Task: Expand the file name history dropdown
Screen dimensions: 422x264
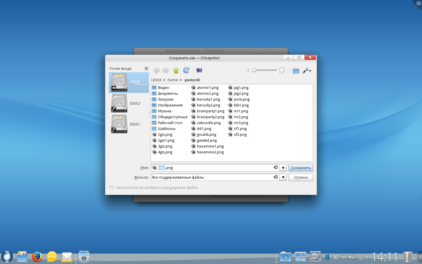Action: tap(283, 168)
